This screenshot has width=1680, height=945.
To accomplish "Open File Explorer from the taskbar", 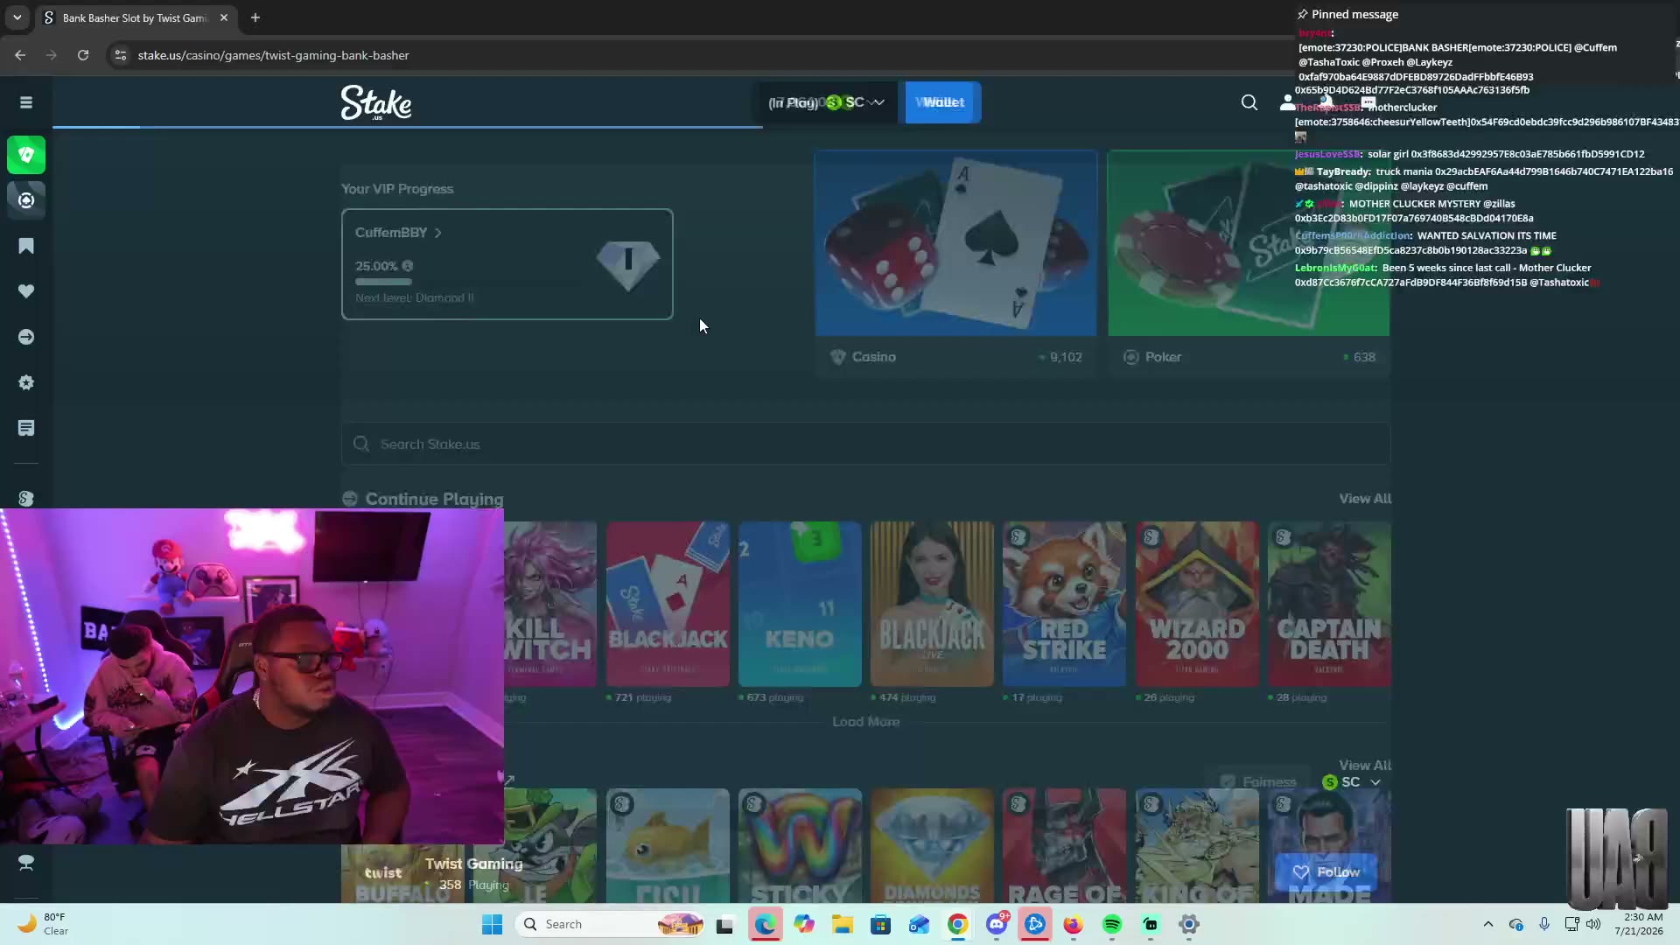I will [843, 924].
